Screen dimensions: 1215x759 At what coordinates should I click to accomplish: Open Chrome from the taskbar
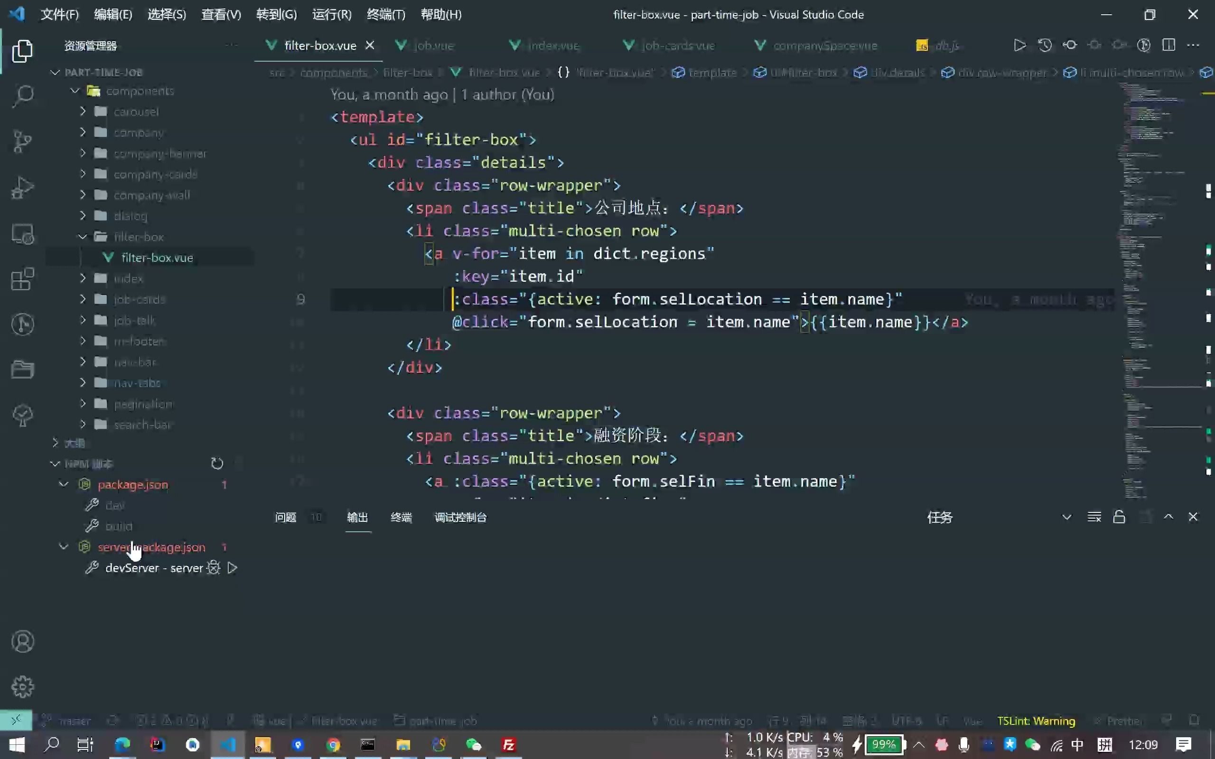coord(333,744)
